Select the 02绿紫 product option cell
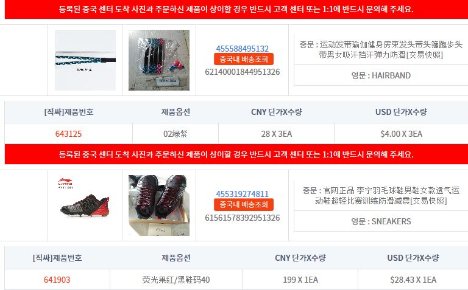Viewport: 468px width, 290px height. pos(175,134)
